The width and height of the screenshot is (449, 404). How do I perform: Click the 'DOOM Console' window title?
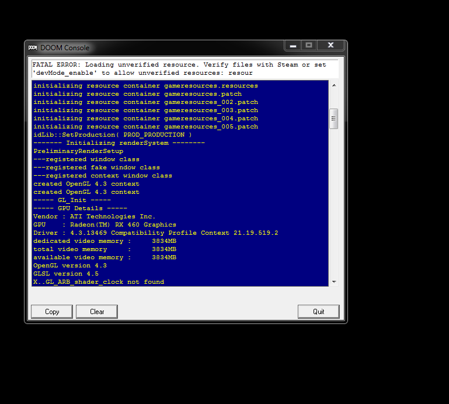pos(65,48)
